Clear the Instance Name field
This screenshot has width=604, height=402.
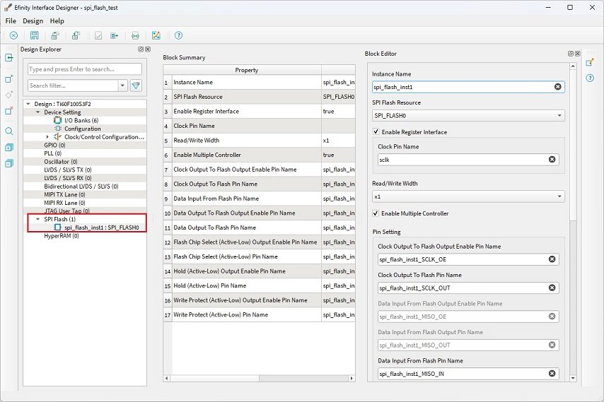pos(557,87)
